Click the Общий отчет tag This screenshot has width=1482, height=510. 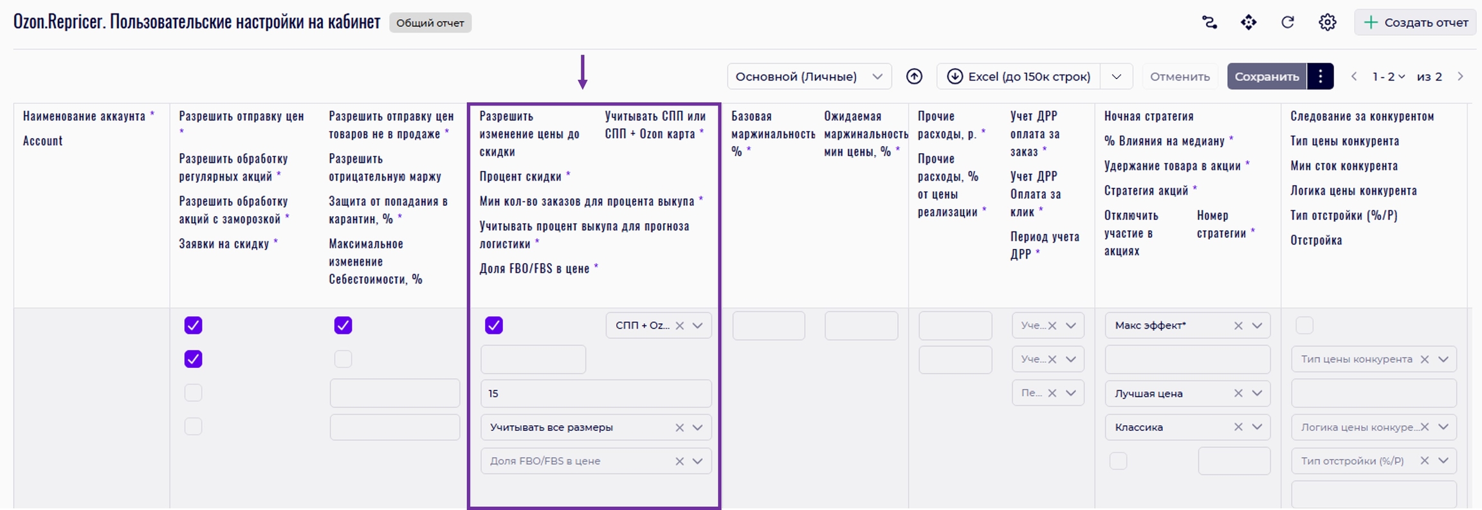tap(430, 23)
